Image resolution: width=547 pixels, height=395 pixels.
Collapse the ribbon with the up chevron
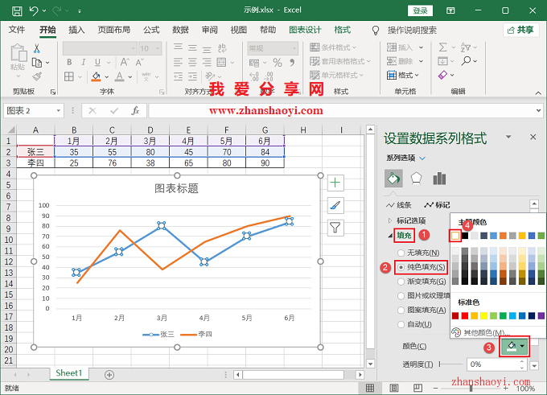point(538,93)
